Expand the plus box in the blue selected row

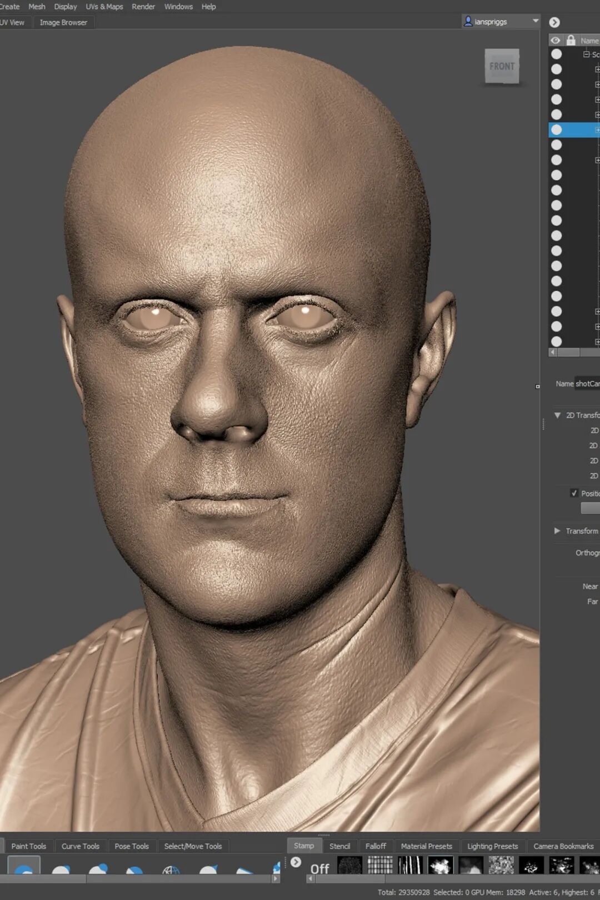pyautogui.click(x=598, y=130)
